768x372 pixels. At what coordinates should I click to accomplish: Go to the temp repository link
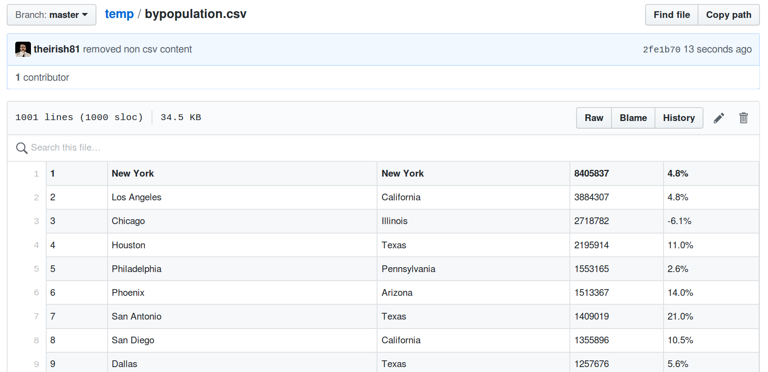point(119,14)
